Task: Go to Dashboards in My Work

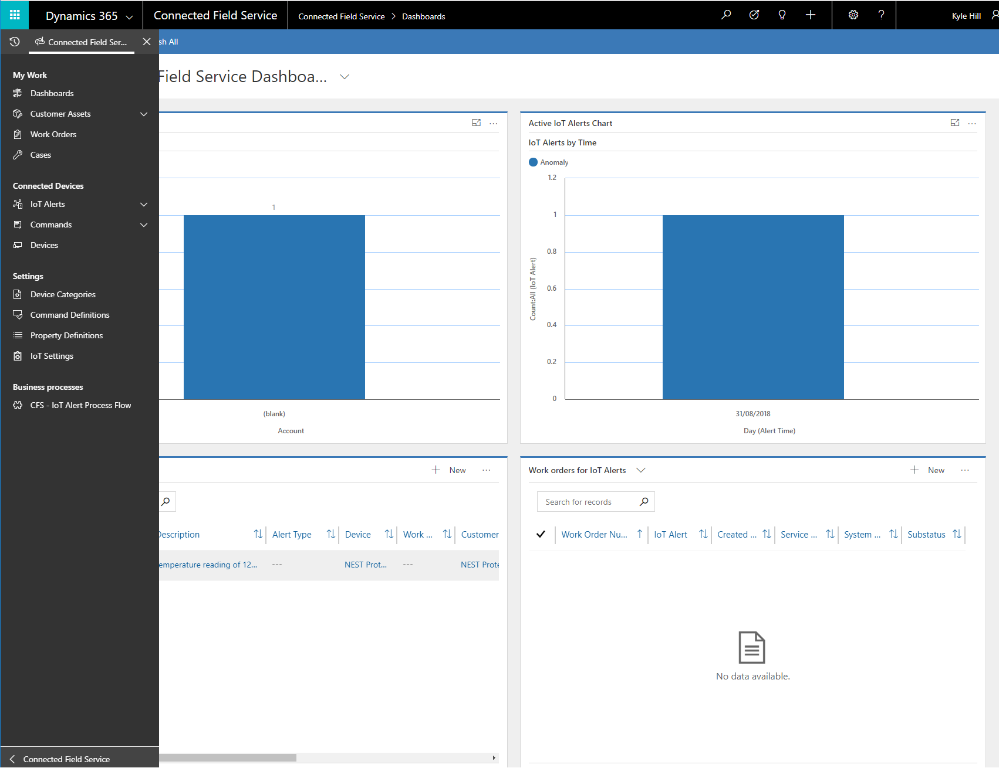Action: click(x=52, y=93)
